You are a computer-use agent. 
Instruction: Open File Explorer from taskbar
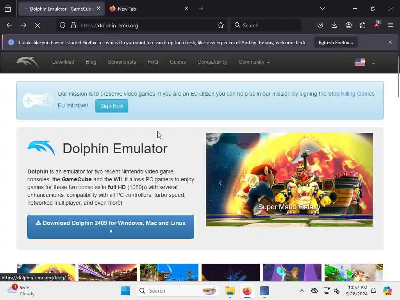click(230, 291)
